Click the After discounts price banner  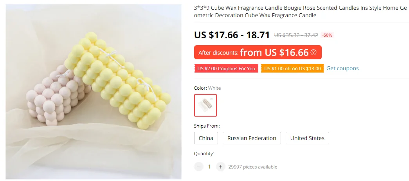pyautogui.click(x=258, y=53)
